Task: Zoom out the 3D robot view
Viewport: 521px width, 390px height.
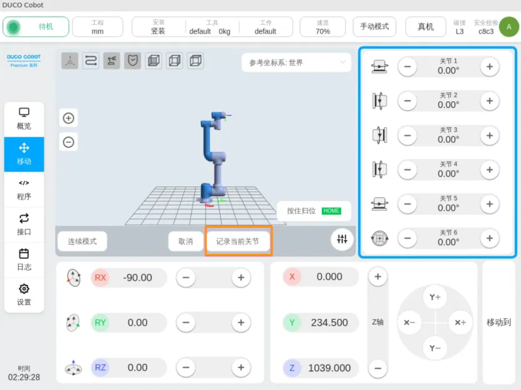Action: (69, 142)
